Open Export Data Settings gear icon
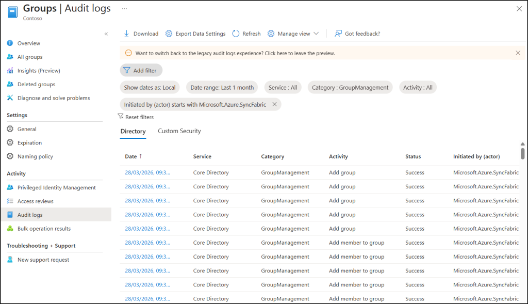 (169, 34)
